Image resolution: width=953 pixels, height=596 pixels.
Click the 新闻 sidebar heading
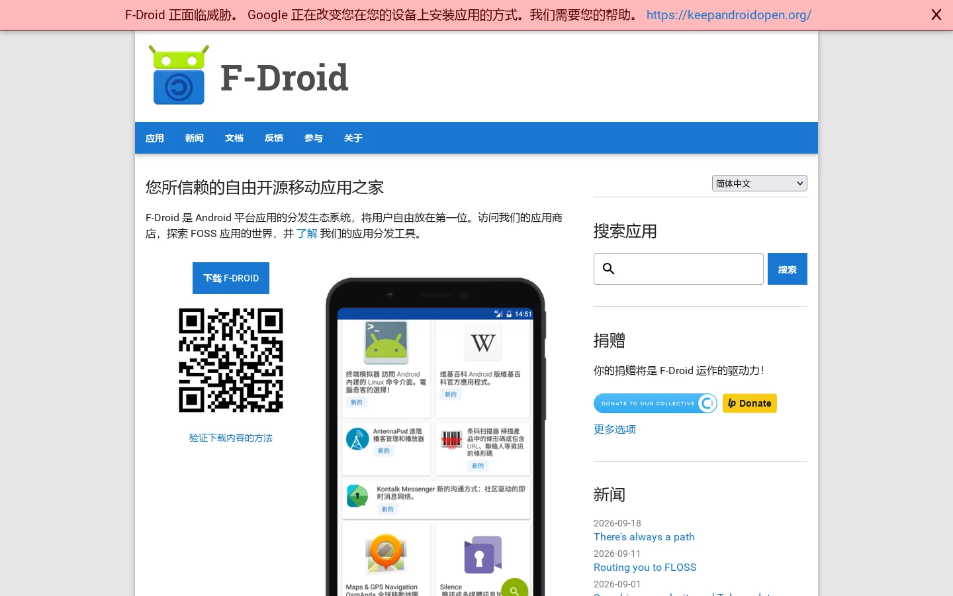point(610,495)
